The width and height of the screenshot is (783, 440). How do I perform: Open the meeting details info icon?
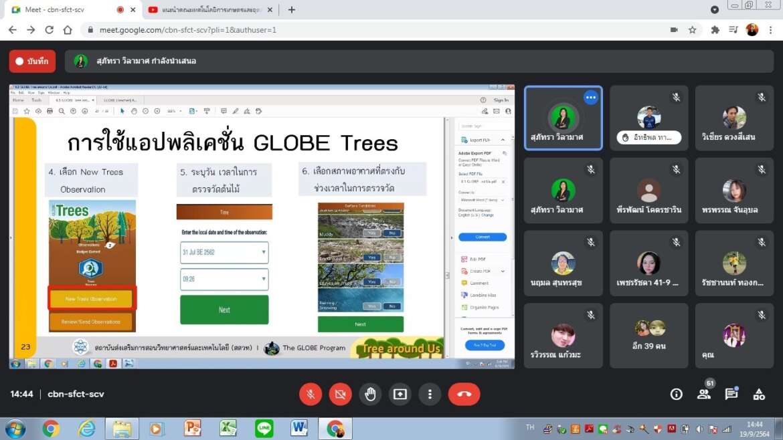pos(676,394)
